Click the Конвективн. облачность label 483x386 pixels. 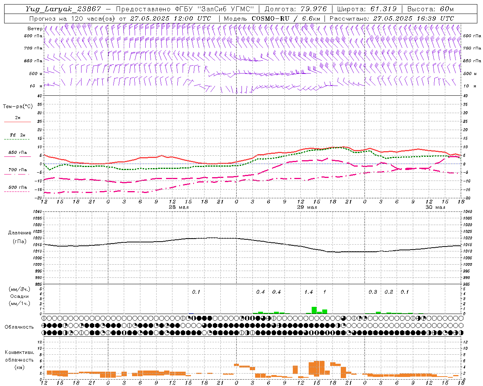point(19,356)
